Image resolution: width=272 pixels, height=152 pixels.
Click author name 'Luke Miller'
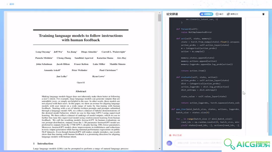[99, 64]
